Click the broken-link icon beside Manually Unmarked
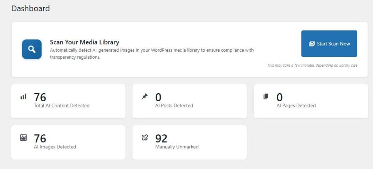Screen dimensions: 373x169 pyautogui.click(x=145, y=138)
